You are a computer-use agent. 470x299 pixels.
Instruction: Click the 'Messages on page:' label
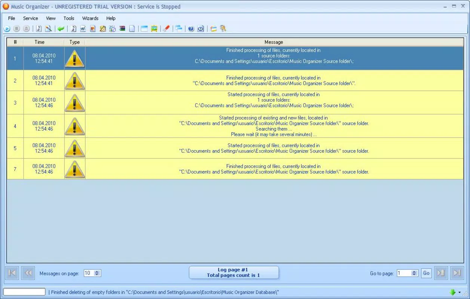click(x=59, y=274)
